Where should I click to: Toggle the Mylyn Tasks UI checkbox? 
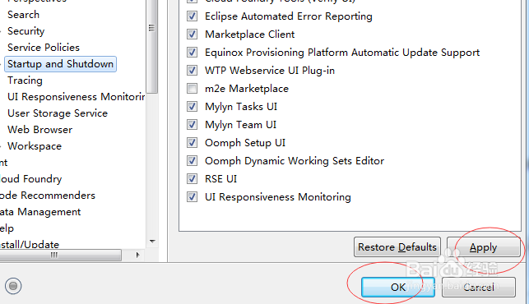192,107
